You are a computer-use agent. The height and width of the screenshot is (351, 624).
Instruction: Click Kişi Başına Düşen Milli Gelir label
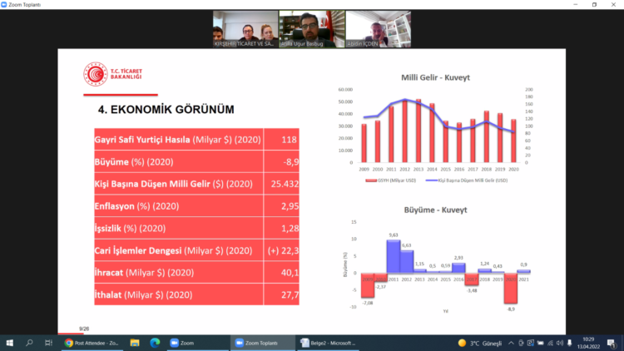(x=173, y=184)
